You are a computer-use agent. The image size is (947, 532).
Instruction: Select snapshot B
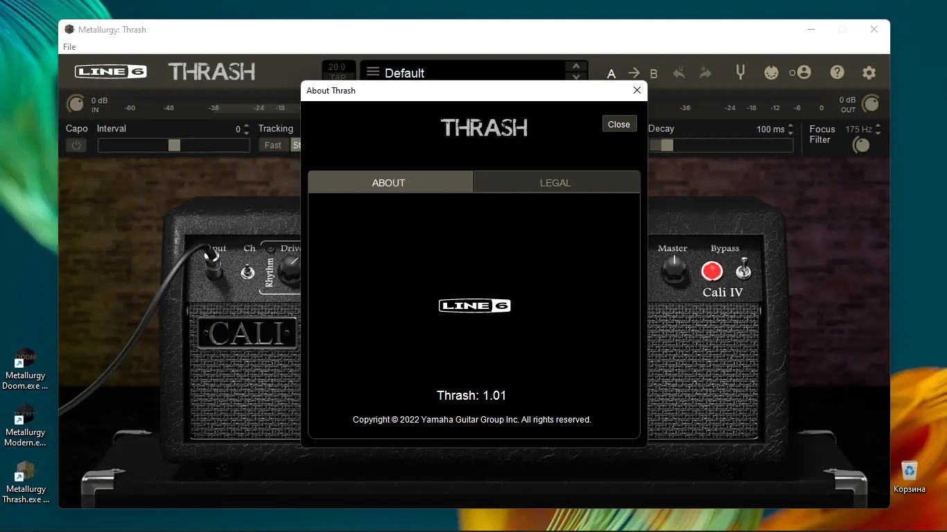pyautogui.click(x=654, y=73)
